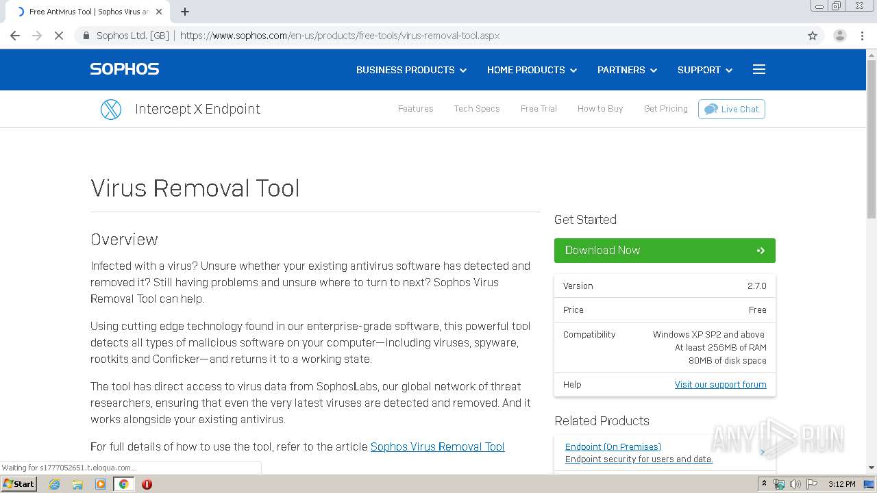Open the Chrome profile avatar

click(x=839, y=36)
